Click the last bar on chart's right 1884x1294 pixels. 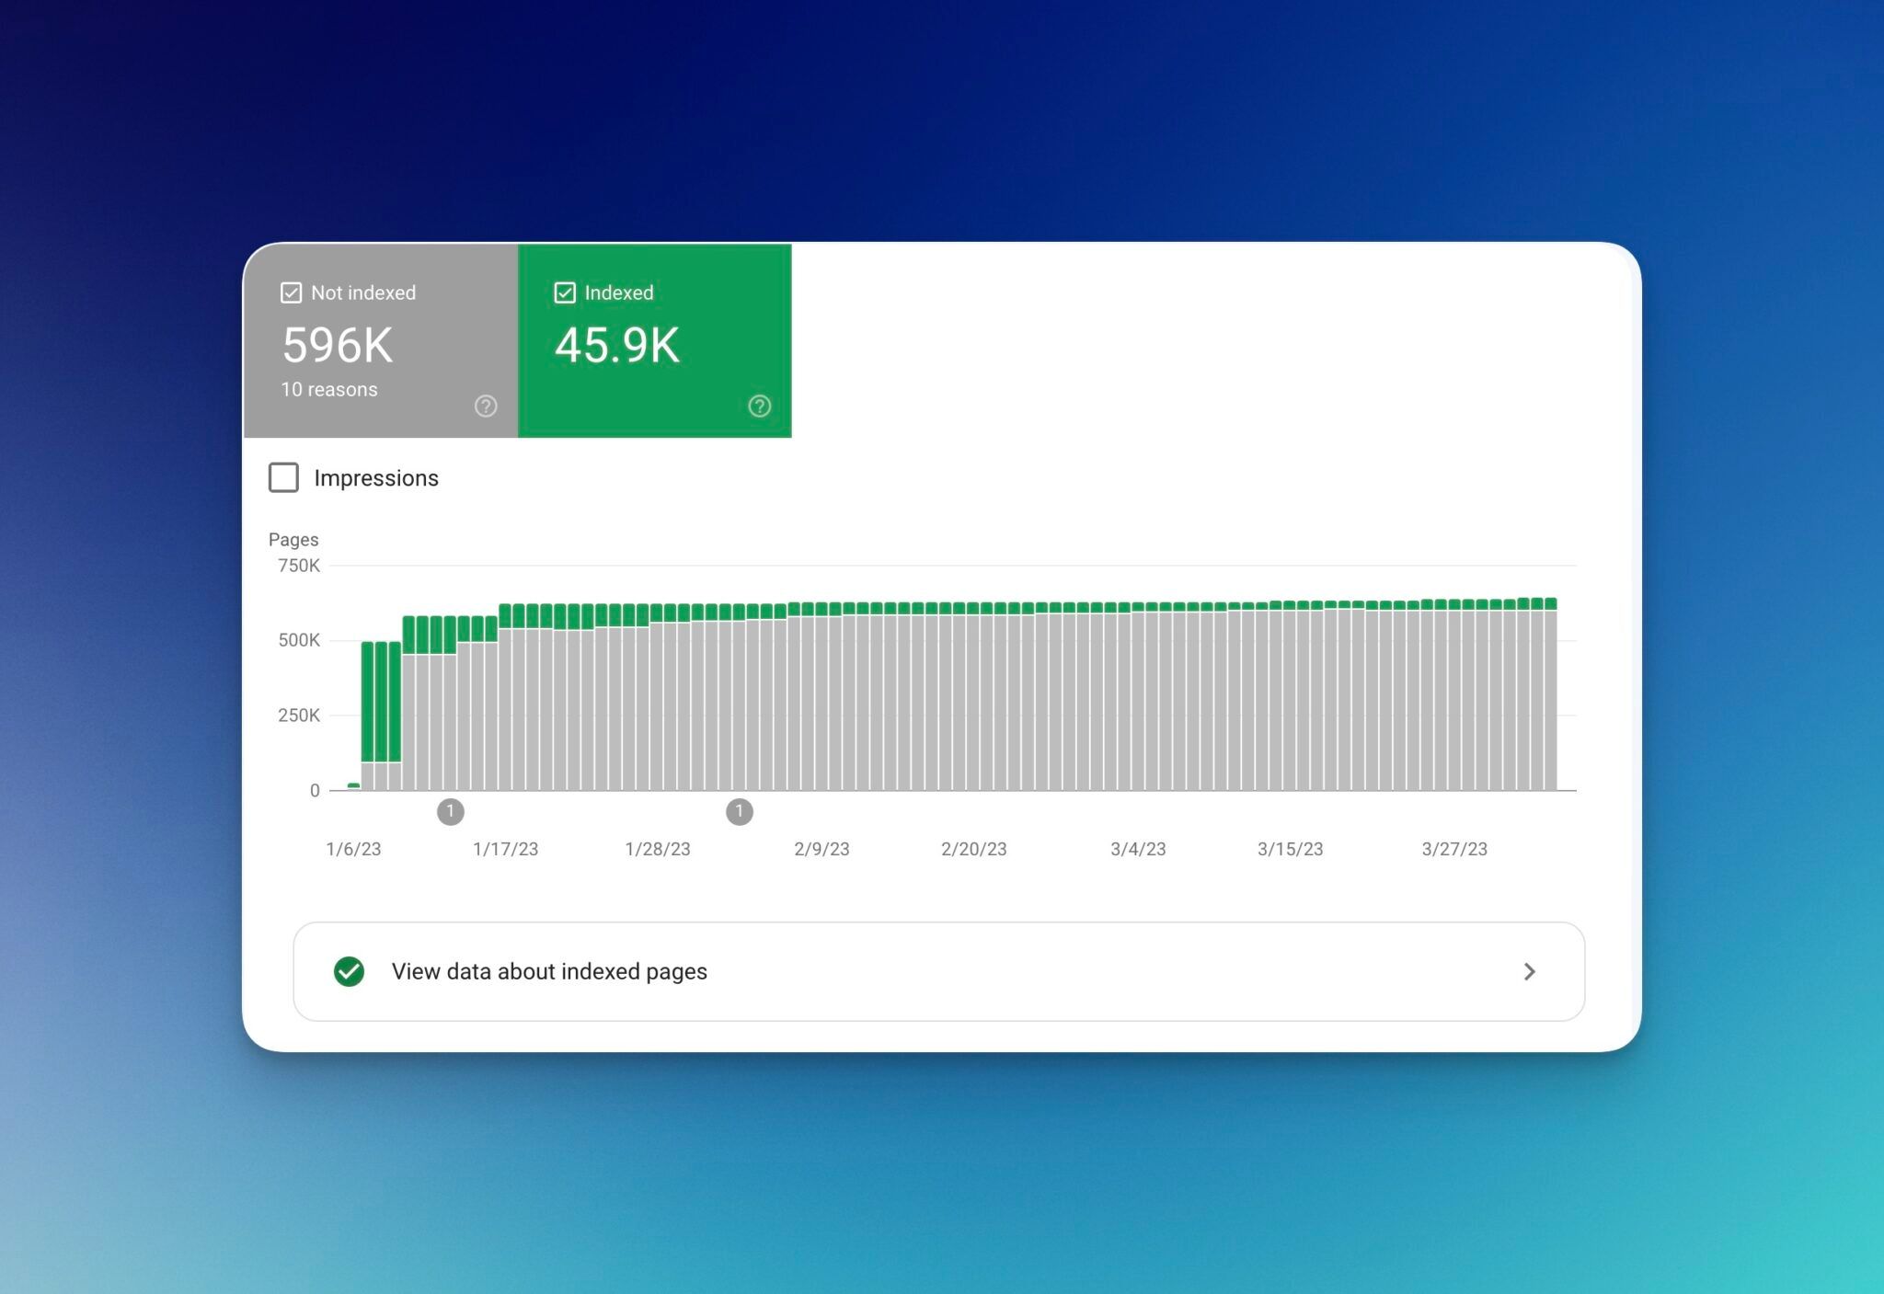(x=1551, y=699)
